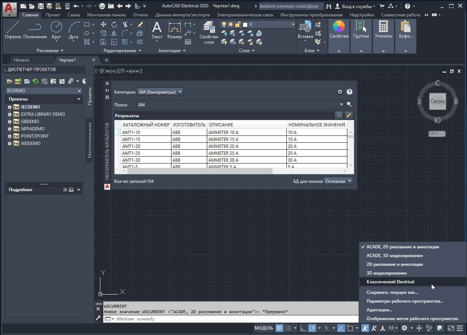The height and width of the screenshot is (335, 467).
Task: Expand the WDDEMO project tree node
Action: (x=9, y=143)
